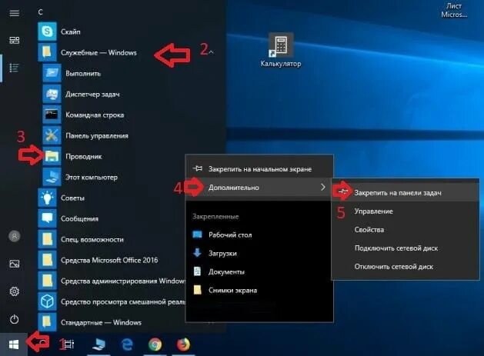This screenshot has width=484, height=356.
Task: Open pinned Снимки экрана entry
Action: click(x=259, y=291)
